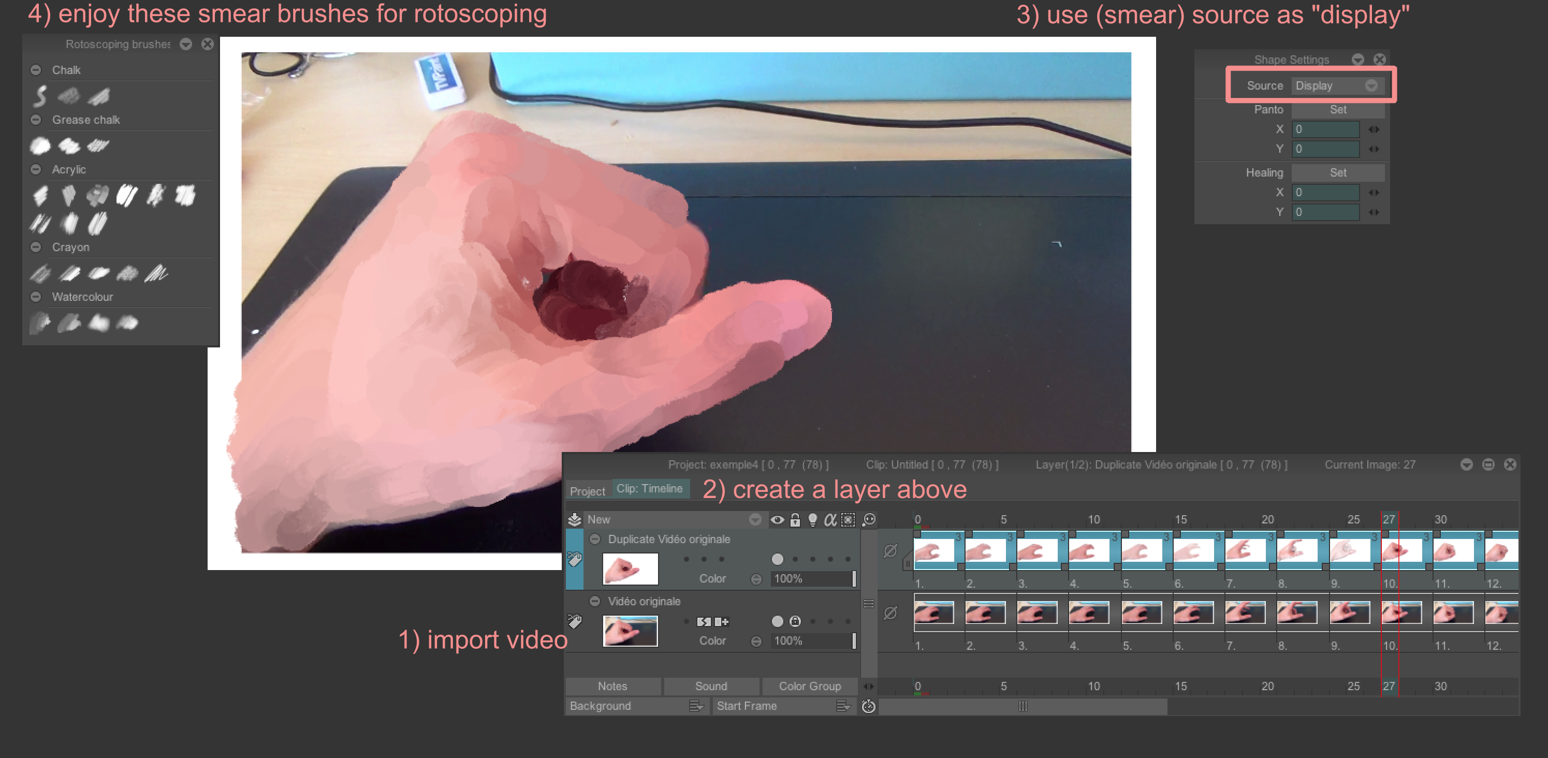Click the import layers icon beside New
This screenshot has width=1548, height=758.
point(575,519)
